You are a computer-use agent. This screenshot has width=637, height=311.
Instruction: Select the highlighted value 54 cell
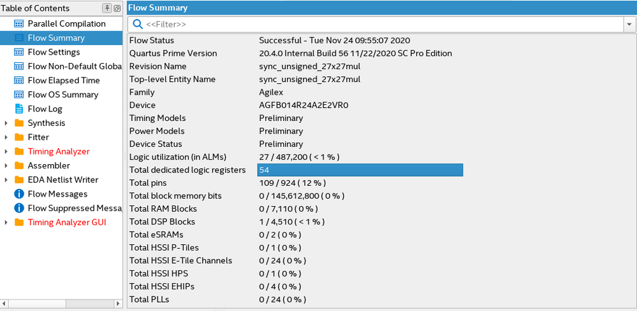[x=360, y=170]
